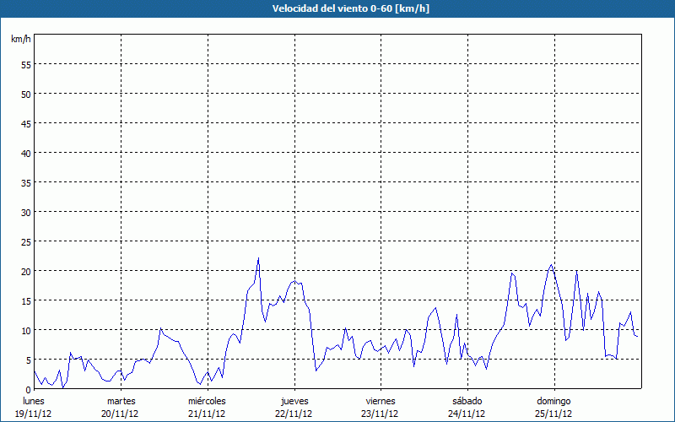
Task: Select the 35 tick label on the y-axis
Action: point(25,182)
